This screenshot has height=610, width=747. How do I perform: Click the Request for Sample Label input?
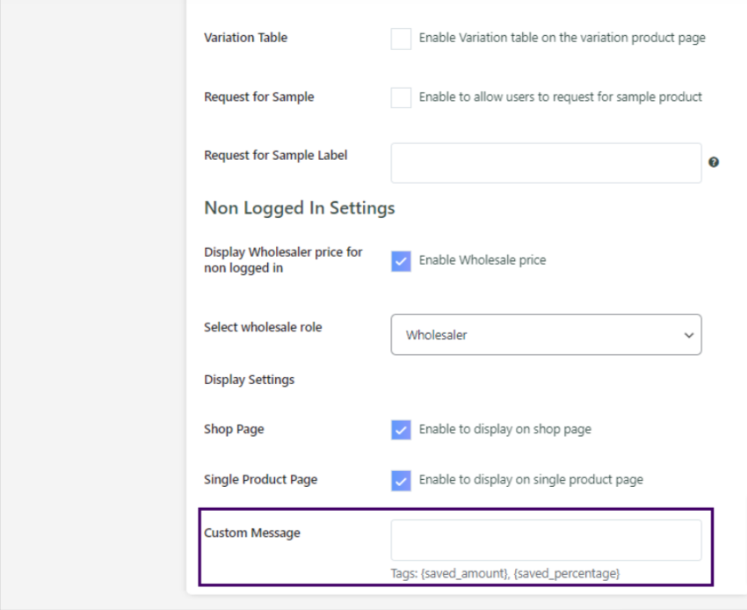546,163
